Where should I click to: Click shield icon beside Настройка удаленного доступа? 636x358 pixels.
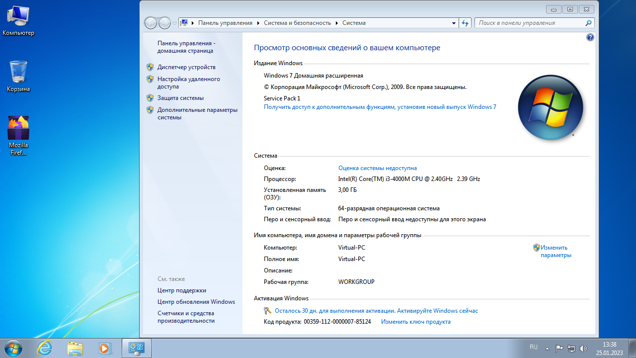click(x=150, y=79)
